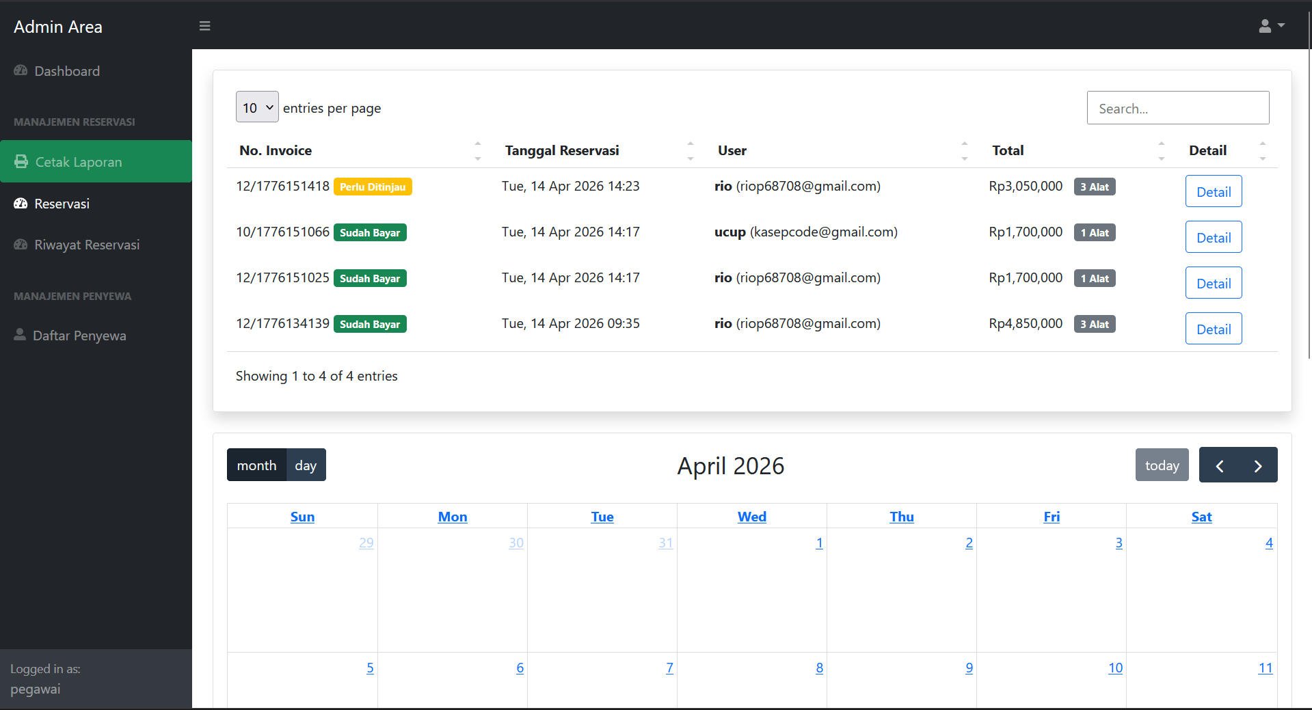
Task: Click the Rp4,850,000 total value
Action: click(1026, 323)
